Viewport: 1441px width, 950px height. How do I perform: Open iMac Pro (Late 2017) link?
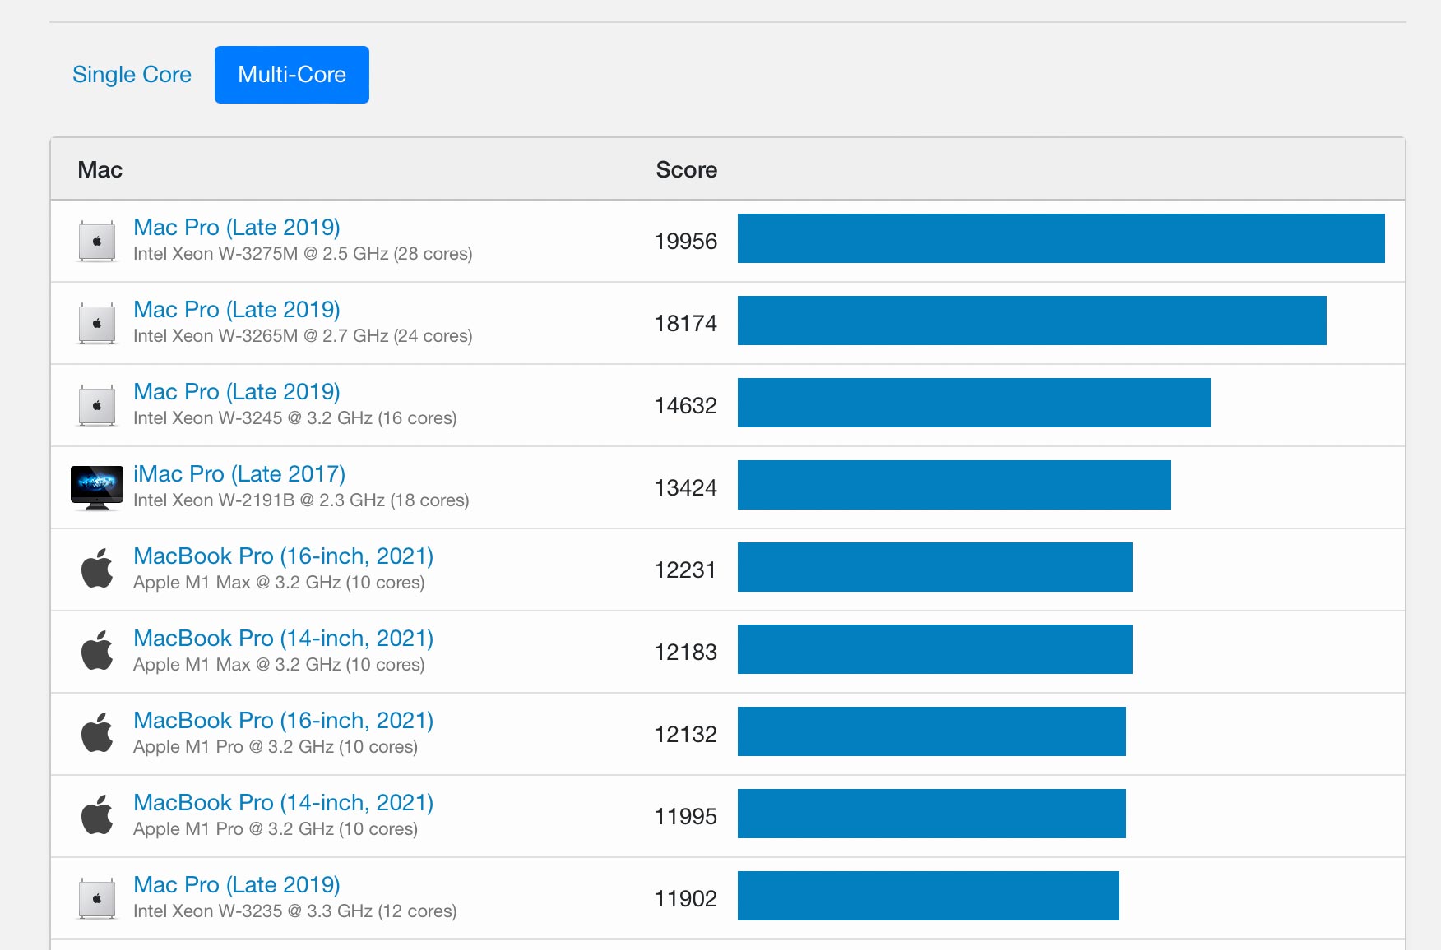239,474
